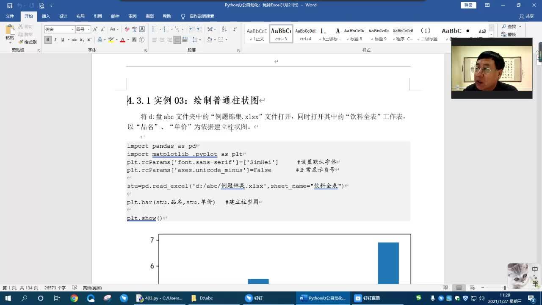Align text to the left
This screenshot has height=305, width=542.
pyautogui.click(x=155, y=40)
